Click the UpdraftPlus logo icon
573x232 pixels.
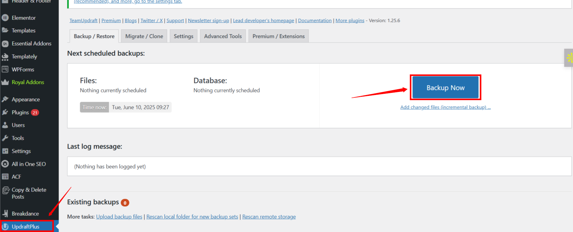5,226
